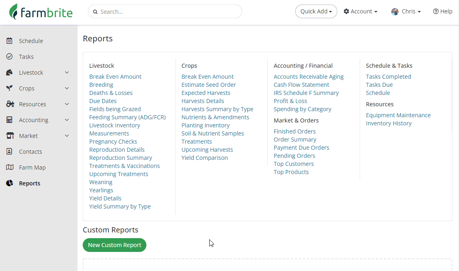
Task: Open the Tasks Completed report
Action: 388,76
